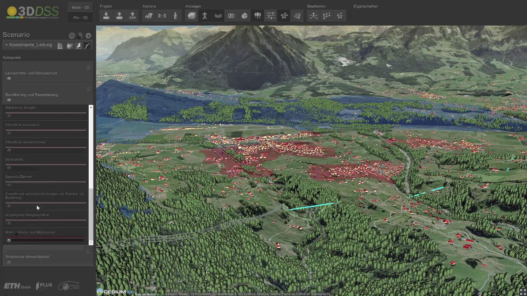Hide the Wohn-, Arbeits- und Mischzonen layer
The width and height of the screenshot is (527, 296).
[9, 240]
